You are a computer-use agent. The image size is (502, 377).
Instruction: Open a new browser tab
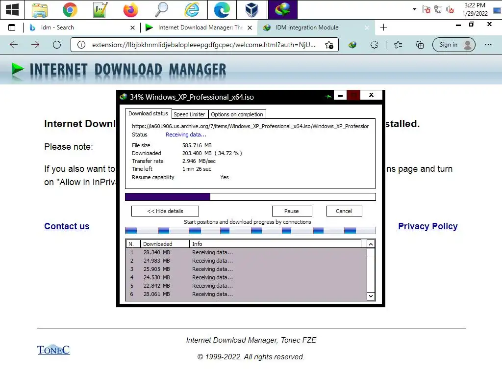(383, 27)
